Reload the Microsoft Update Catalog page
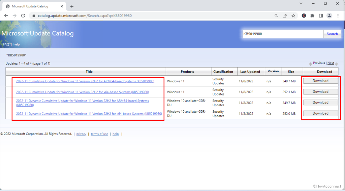 23,15
